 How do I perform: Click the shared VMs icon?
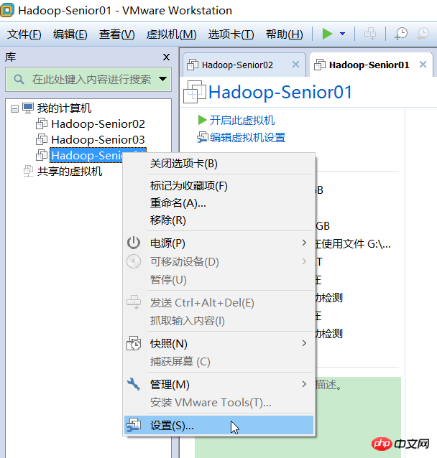tap(28, 171)
